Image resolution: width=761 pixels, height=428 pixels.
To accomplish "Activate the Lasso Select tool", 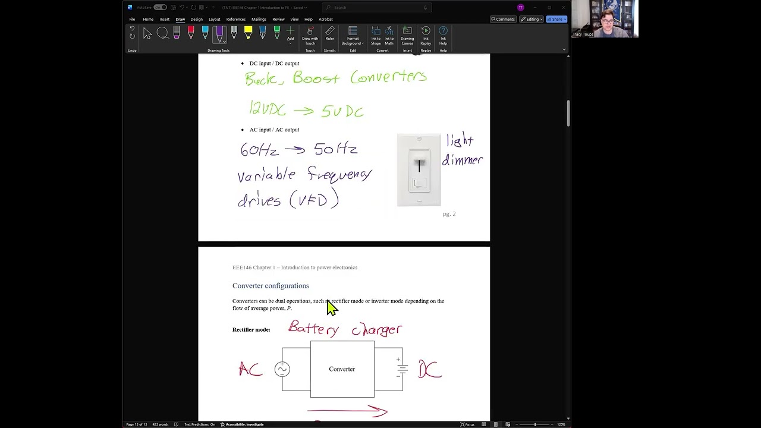I will coord(162,34).
